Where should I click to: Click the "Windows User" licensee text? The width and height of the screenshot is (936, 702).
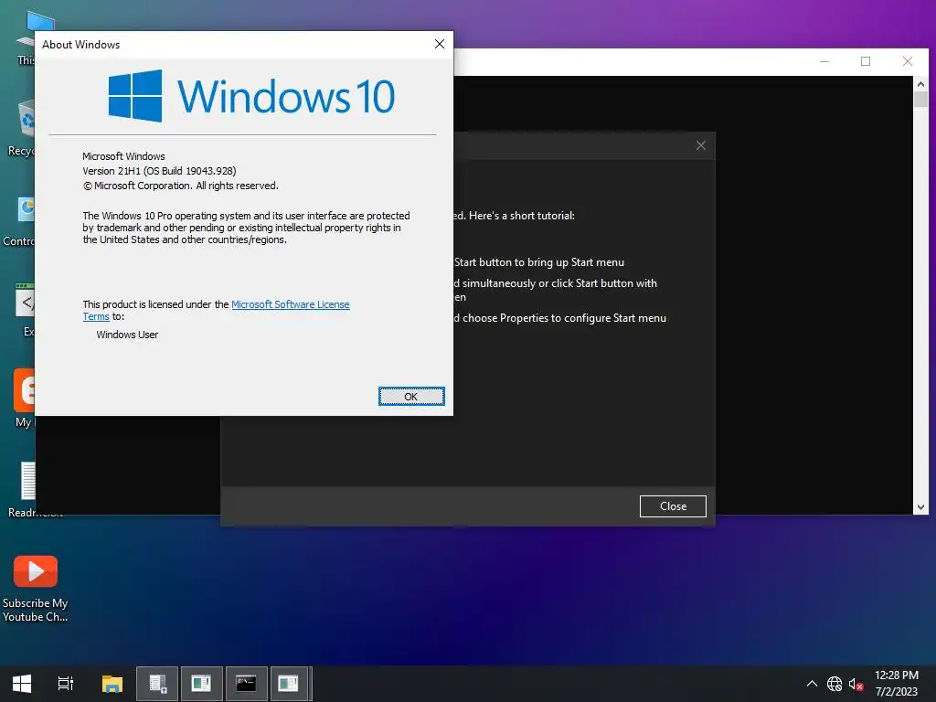point(127,335)
